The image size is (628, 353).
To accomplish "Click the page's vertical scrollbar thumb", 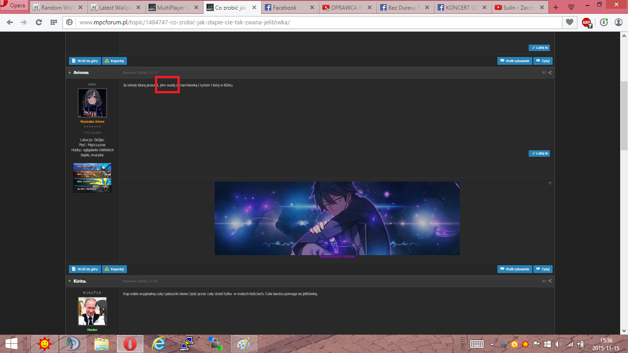I will click(624, 116).
